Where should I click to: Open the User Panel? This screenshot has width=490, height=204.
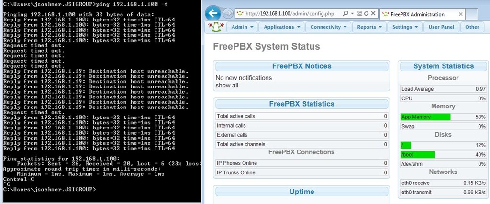[x=441, y=27]
